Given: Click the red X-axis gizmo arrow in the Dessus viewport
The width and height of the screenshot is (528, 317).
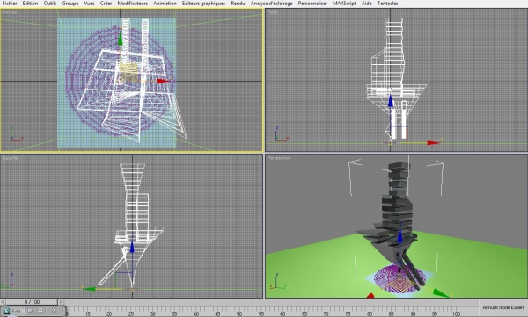Looking at the screenshot, I should [x=164, y=81].
